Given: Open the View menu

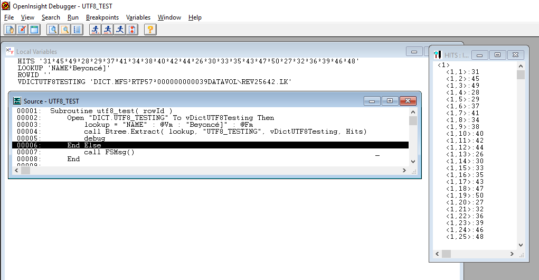Looking at the screenshot, I should (x=27, y=17).
